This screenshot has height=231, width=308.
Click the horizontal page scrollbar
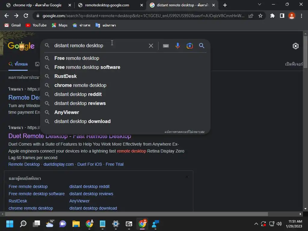click(136, 214)
